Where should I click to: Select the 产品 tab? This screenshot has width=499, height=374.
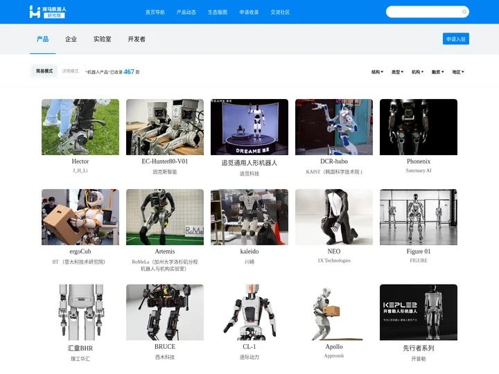(43, 39)
